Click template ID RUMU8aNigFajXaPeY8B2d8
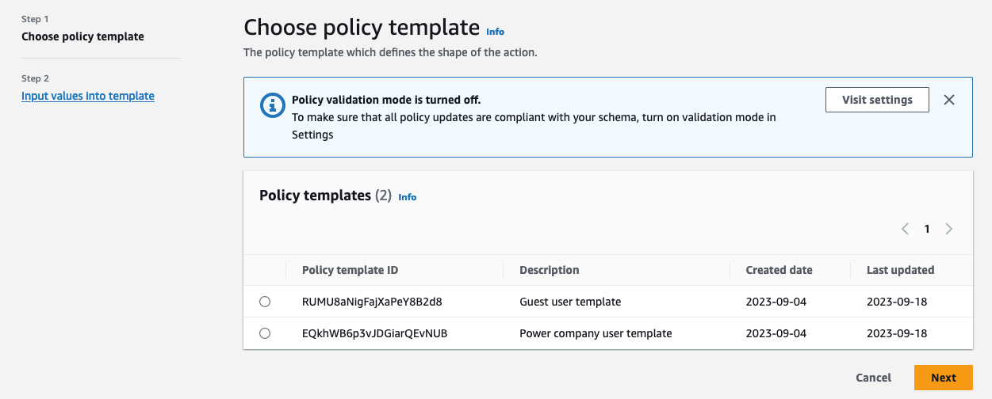This screenshot has height=399, width=992. click(x=372, y=302)
